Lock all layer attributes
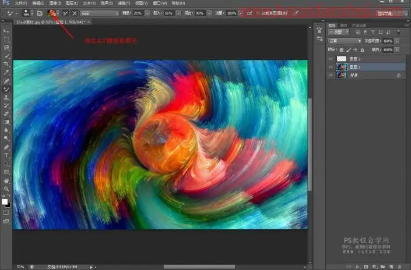This screenshot has height=270, width=411. pos(362,49)
